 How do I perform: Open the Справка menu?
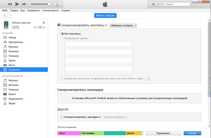pyautogui.click(x=65, y=10)
